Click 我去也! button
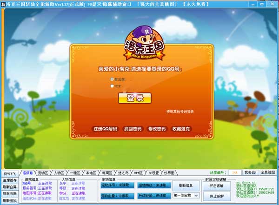The image size is (279, 205). tap(250, 172)
